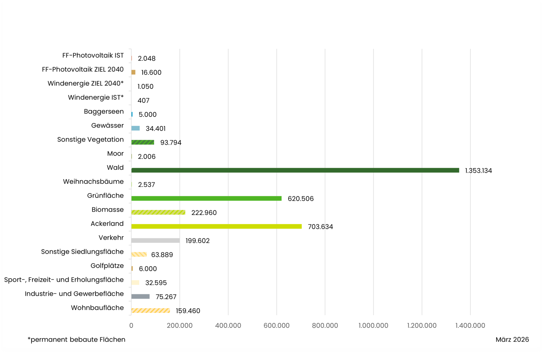Select the 400.000 axis tick label
This screenshot has width=543, height=353.
pyautogui.click(x=228, y=326)
